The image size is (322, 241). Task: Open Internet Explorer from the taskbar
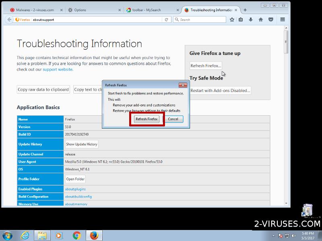coord(25,235)
